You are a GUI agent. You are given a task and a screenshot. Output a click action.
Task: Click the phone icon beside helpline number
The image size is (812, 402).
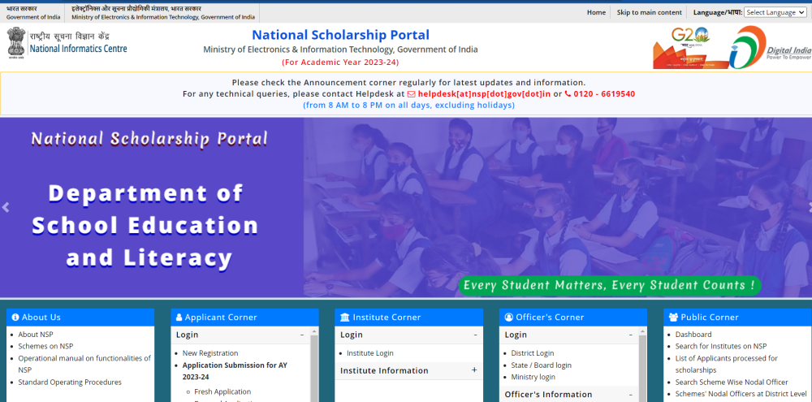click(x=568, y=94)
